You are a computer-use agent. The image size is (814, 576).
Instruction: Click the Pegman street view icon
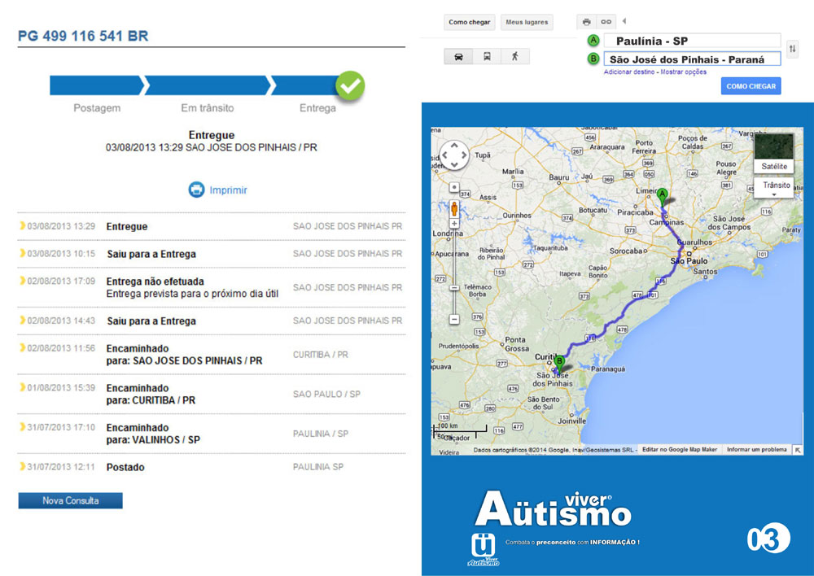click(x=454, y=210)
